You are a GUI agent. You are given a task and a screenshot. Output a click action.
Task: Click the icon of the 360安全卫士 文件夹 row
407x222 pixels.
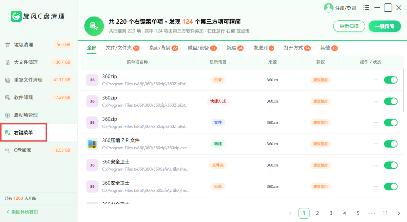(x=92, y=165)
